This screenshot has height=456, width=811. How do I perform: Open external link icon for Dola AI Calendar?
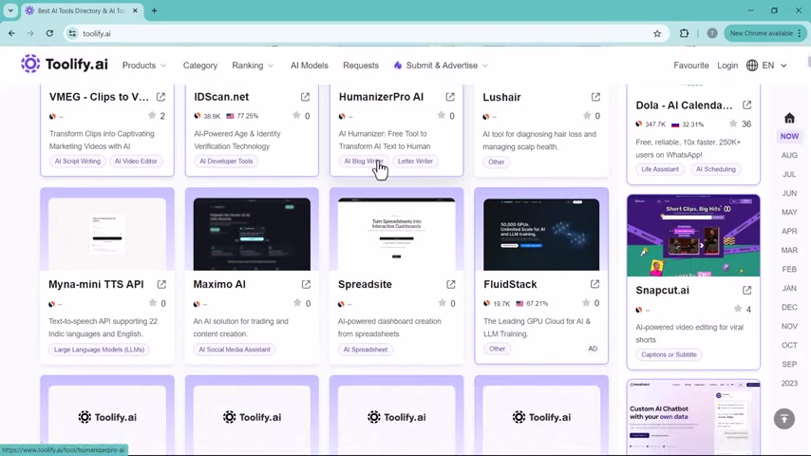tap(746, 105)
